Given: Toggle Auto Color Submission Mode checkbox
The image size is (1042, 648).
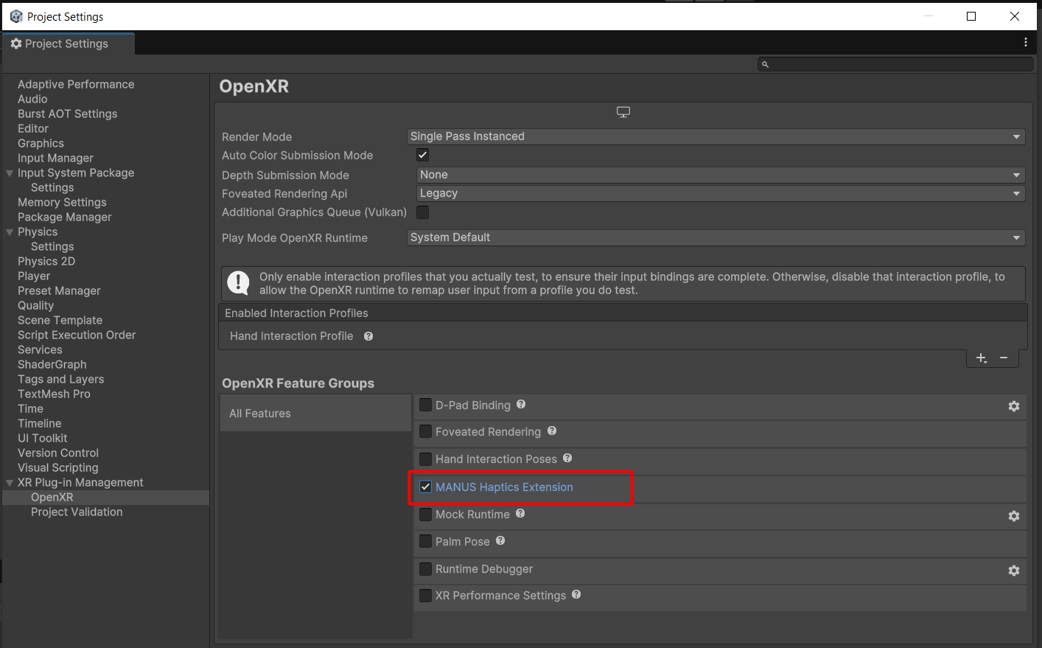Looking at the screenshot, I should [423, 156].
